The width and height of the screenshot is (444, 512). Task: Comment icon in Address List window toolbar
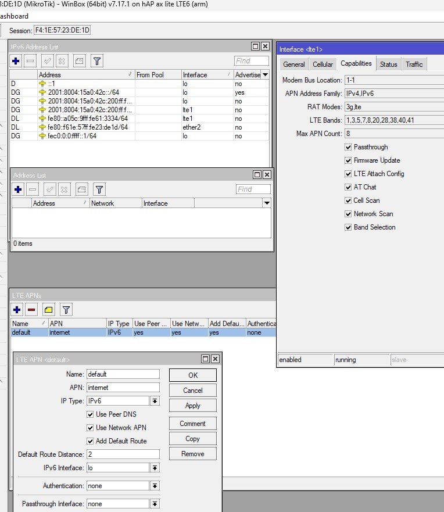point(81,189)
